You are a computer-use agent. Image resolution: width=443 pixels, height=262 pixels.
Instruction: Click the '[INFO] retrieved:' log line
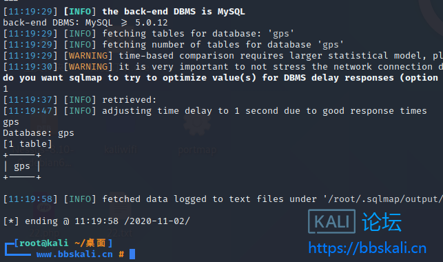(110, 100)
